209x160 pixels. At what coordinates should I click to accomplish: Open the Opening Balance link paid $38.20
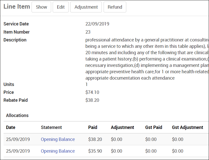tap(58, 139)
